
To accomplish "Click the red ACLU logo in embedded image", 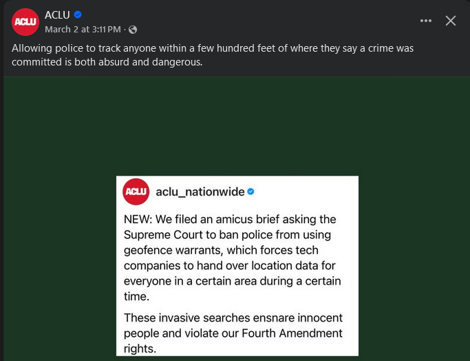I will [x=136, y=191].
